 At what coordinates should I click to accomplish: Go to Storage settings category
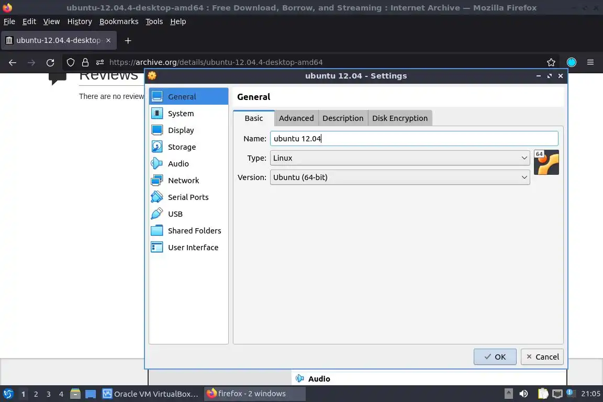coord(188,147)
